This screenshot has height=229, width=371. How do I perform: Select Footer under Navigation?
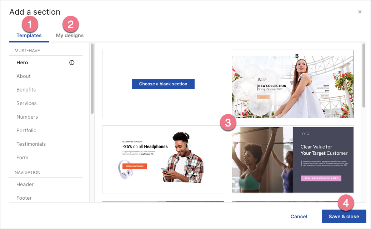point(24,198)
